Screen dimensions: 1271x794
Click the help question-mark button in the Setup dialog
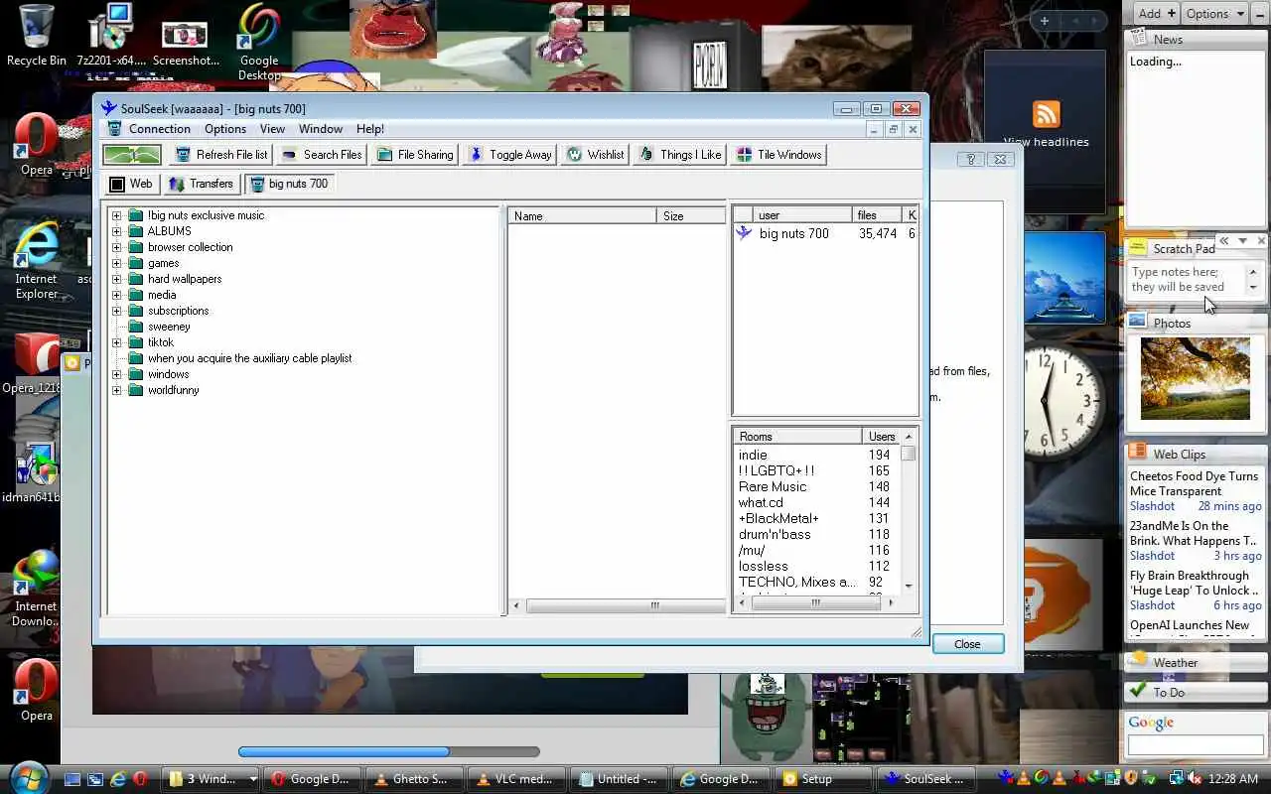[x=971, y=160]
